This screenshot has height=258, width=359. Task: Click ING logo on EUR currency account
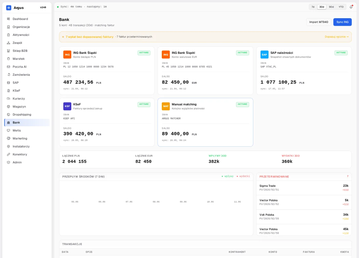click(x=166, y=55)
